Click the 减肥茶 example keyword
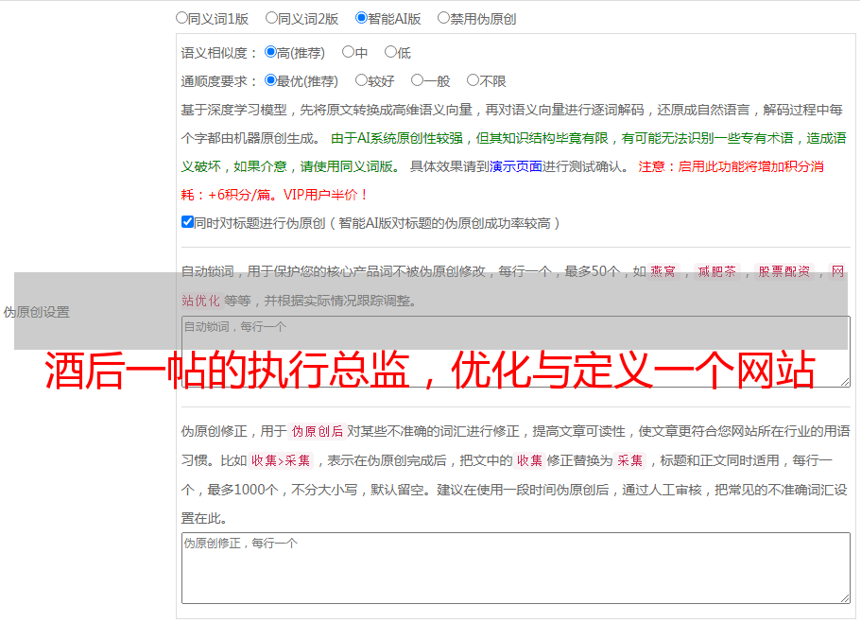This screenshot has width=861, height=622. 716,271
